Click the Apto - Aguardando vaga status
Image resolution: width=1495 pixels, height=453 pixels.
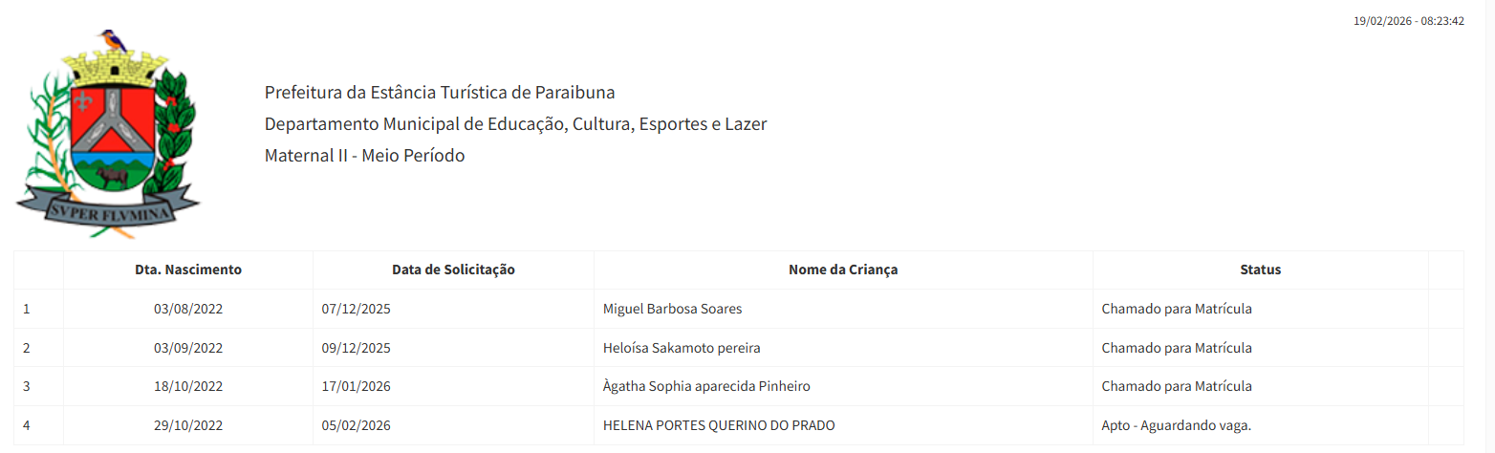tap(1177, 425)
